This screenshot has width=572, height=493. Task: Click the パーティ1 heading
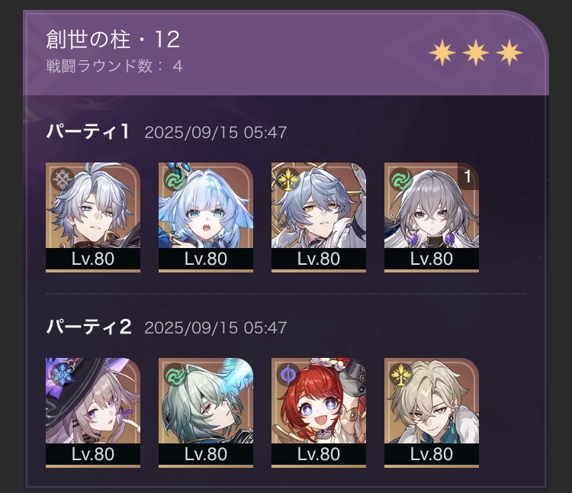[88, 131]
